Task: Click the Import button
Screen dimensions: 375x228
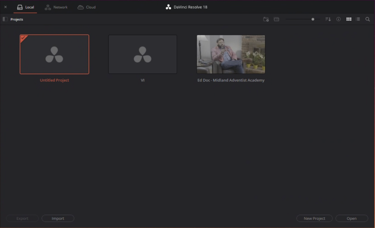Action: (58, 218)
